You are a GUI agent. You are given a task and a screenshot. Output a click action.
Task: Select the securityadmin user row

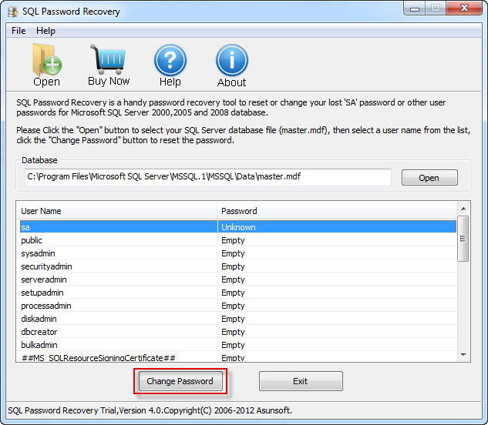238,266
